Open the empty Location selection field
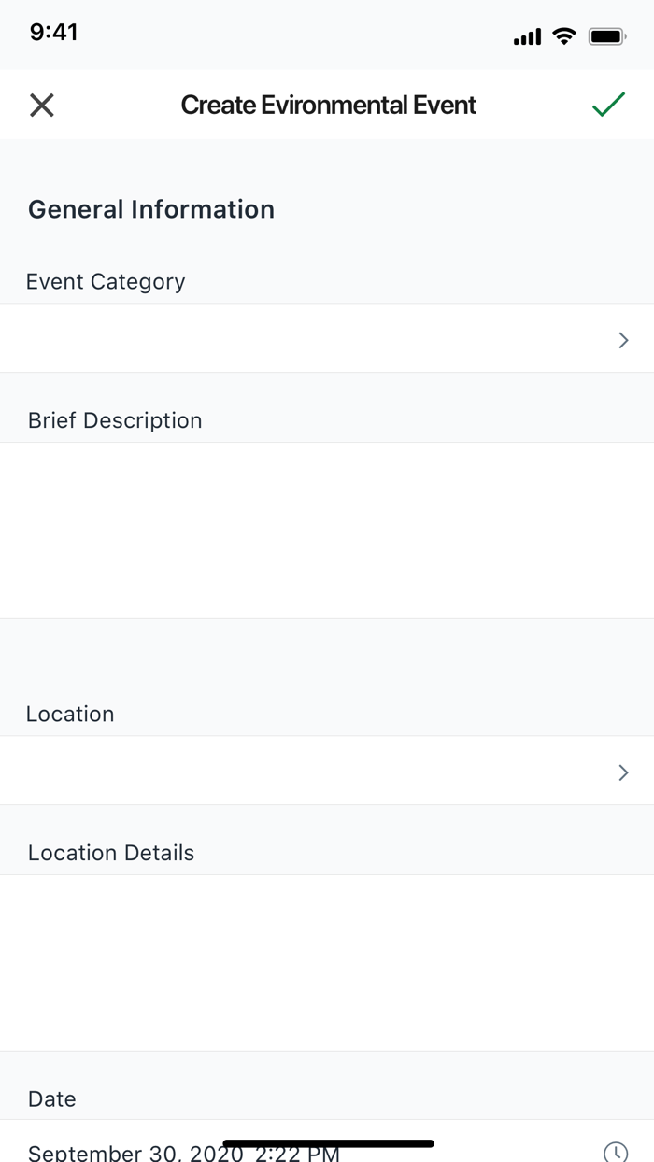The height and width of the screenshot is (1162, 654). (308, 772)
